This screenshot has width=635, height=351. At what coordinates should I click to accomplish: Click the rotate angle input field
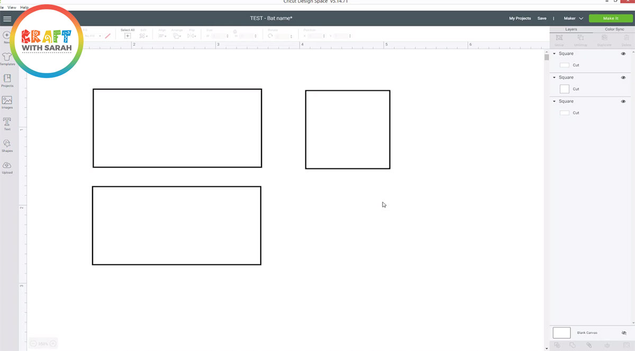(283, 36)
